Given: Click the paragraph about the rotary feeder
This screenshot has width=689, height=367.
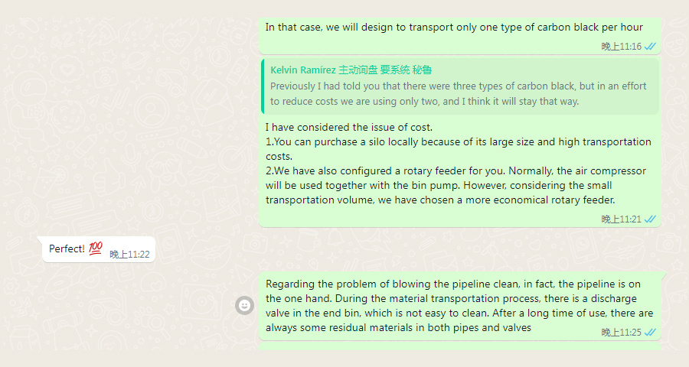Looking at the screenshot, I should point(456,185).
